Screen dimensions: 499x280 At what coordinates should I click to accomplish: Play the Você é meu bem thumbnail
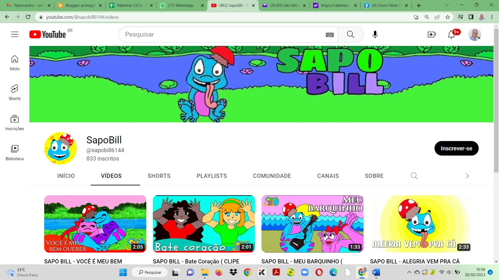(95, 224)
